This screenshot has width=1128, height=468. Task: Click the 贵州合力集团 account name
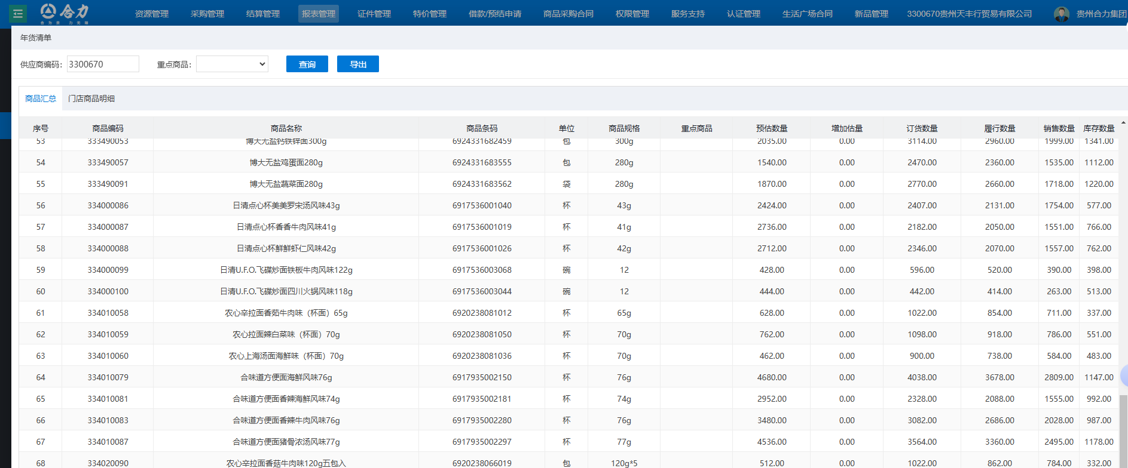[x=1101, y=14]
